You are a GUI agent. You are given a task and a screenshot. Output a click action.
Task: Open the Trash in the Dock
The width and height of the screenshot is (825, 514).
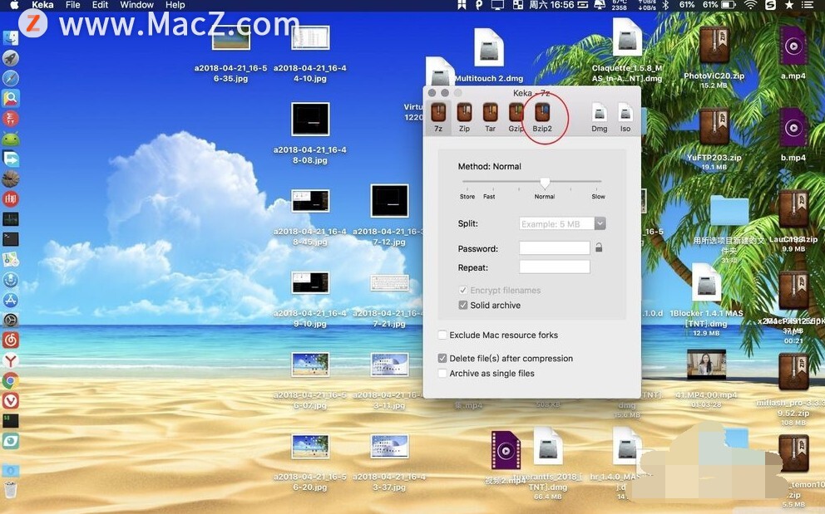click(x=11, y=489)
